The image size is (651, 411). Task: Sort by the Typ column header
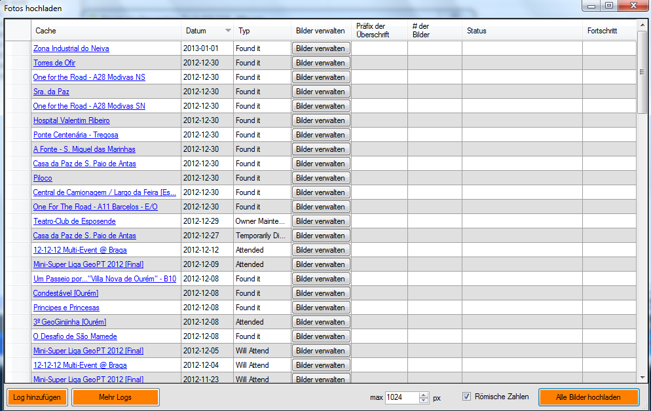[x=262, y=31]
